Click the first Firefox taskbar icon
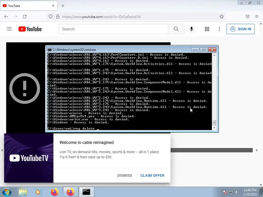The image size is (263, 197). tap(55, 192)
